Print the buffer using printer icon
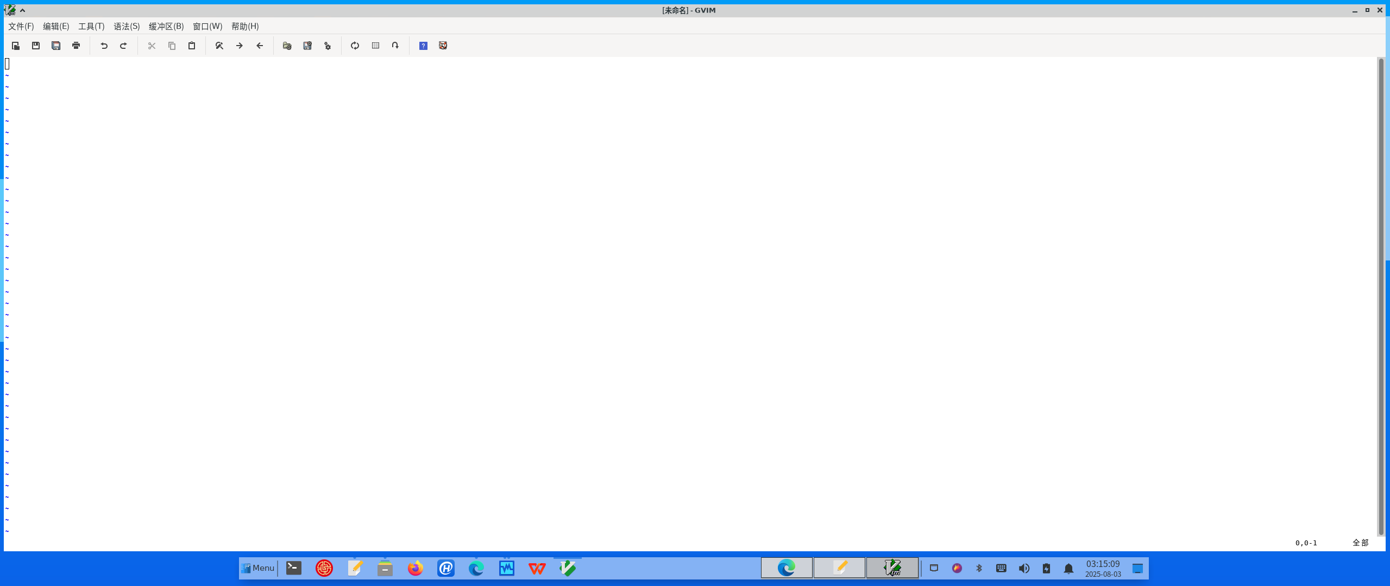Image resolution: width=1390 pixels, height=586 pixels. tap(76, 46)
